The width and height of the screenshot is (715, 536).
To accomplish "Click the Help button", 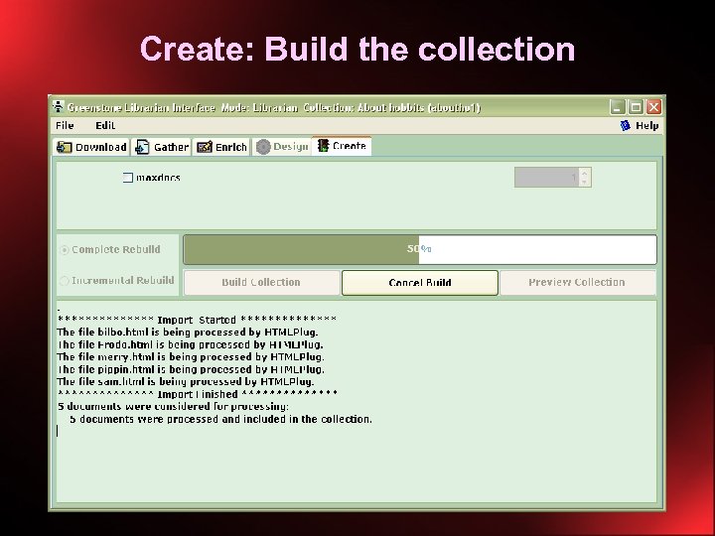I will click(x=640, y=125).
